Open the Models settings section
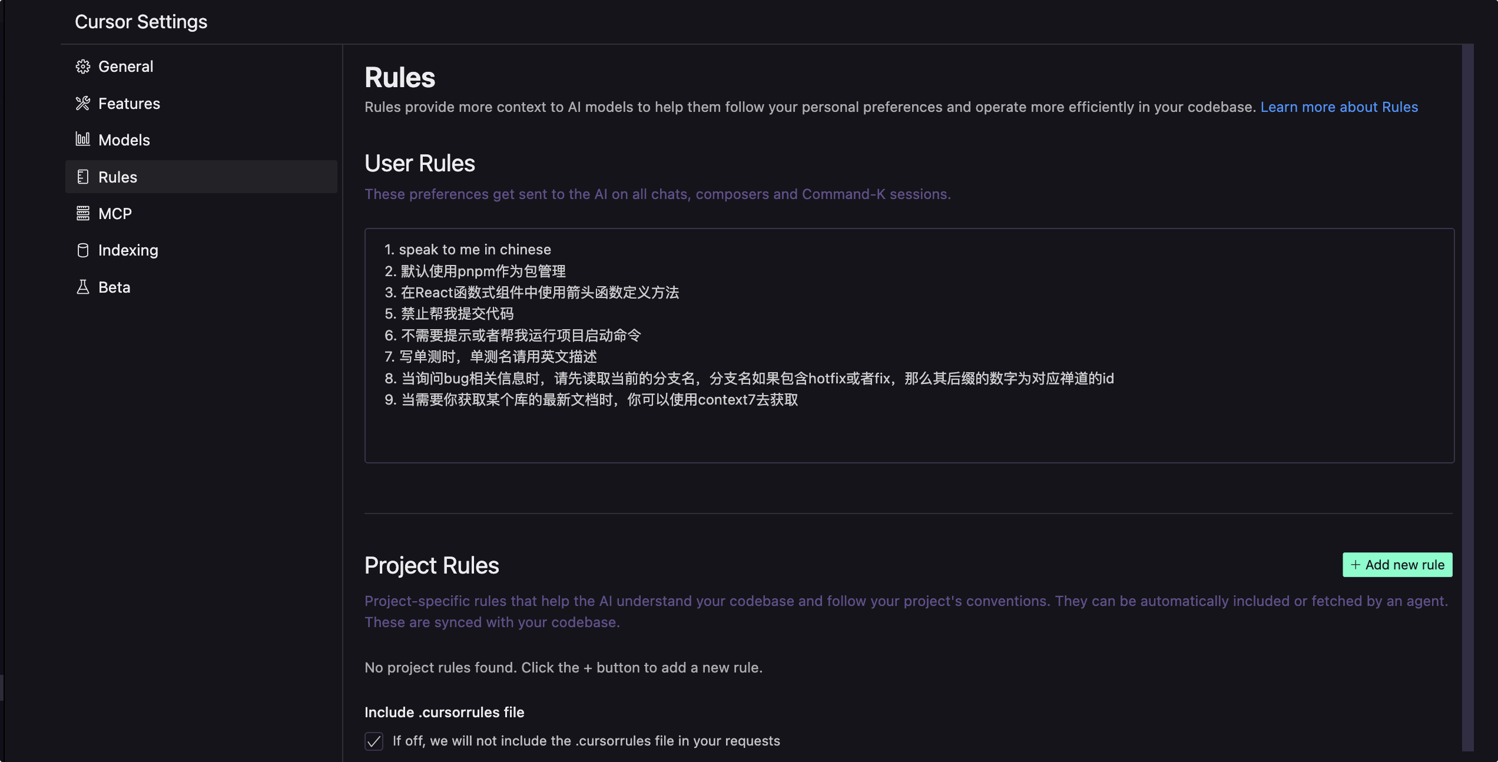Screen dimensions: 1498x762 (124, 140)
